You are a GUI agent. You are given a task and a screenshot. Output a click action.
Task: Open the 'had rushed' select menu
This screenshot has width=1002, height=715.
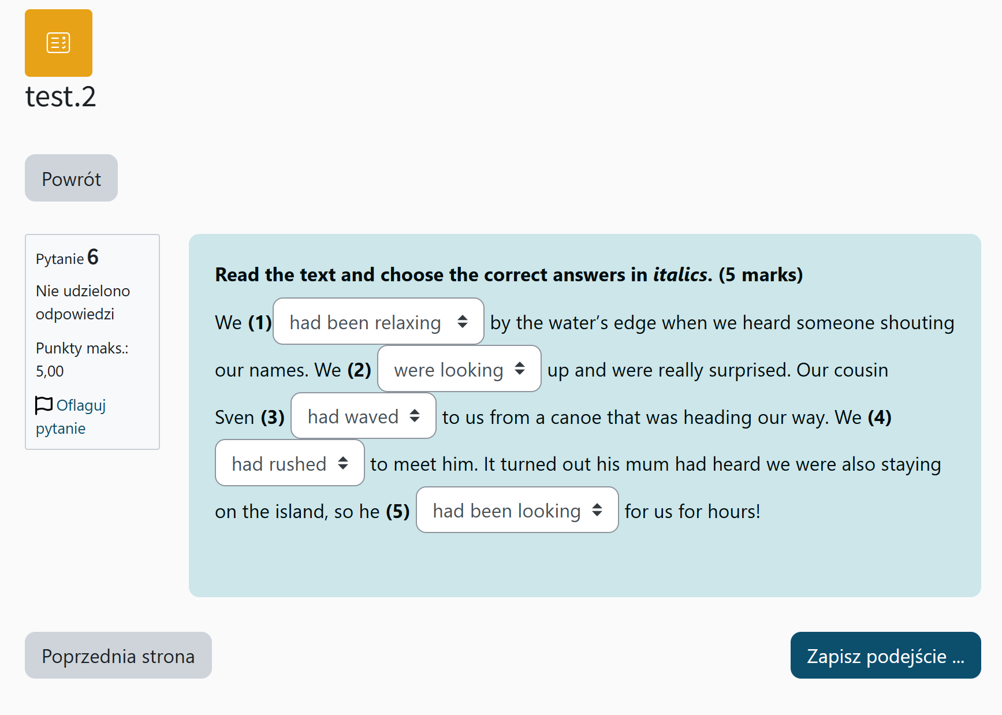pos(289,463)
